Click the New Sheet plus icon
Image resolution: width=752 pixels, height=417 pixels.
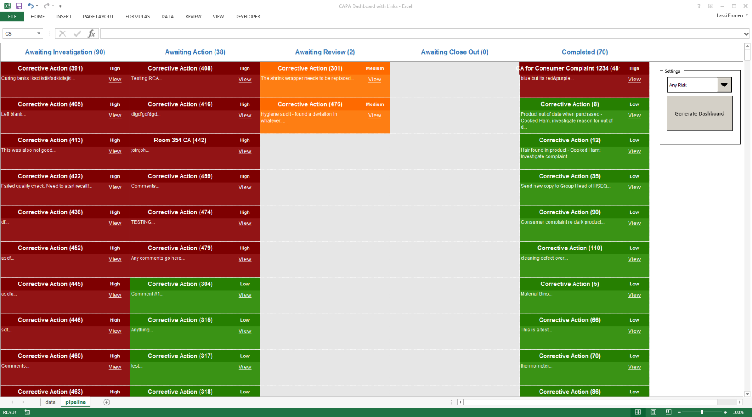(x=106, y=402)
